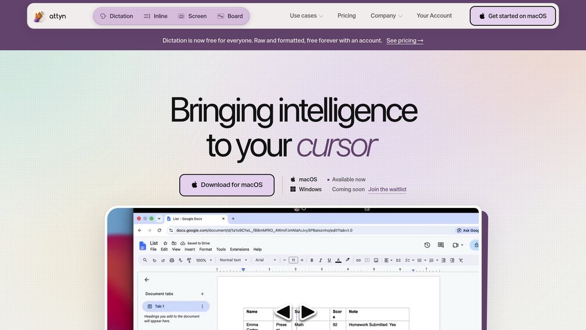The height and width of the screenshot is (330, 586).
Task: Show the Docs comments icon
Action: point(441,245)
